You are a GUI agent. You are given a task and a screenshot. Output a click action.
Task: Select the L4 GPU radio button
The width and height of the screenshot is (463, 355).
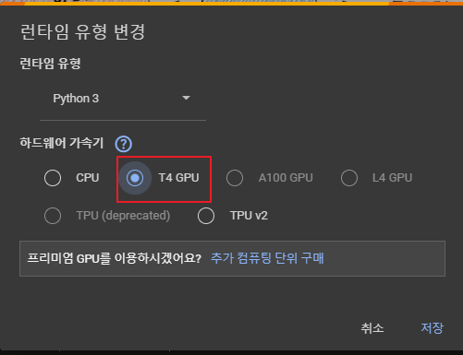349,178
